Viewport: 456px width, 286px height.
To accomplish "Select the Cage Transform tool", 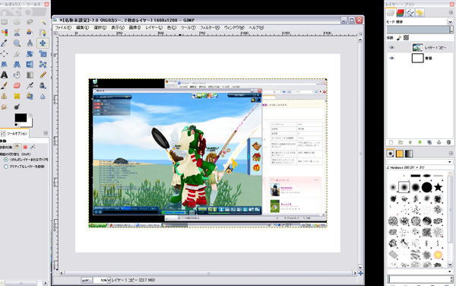I will (43, 65).
